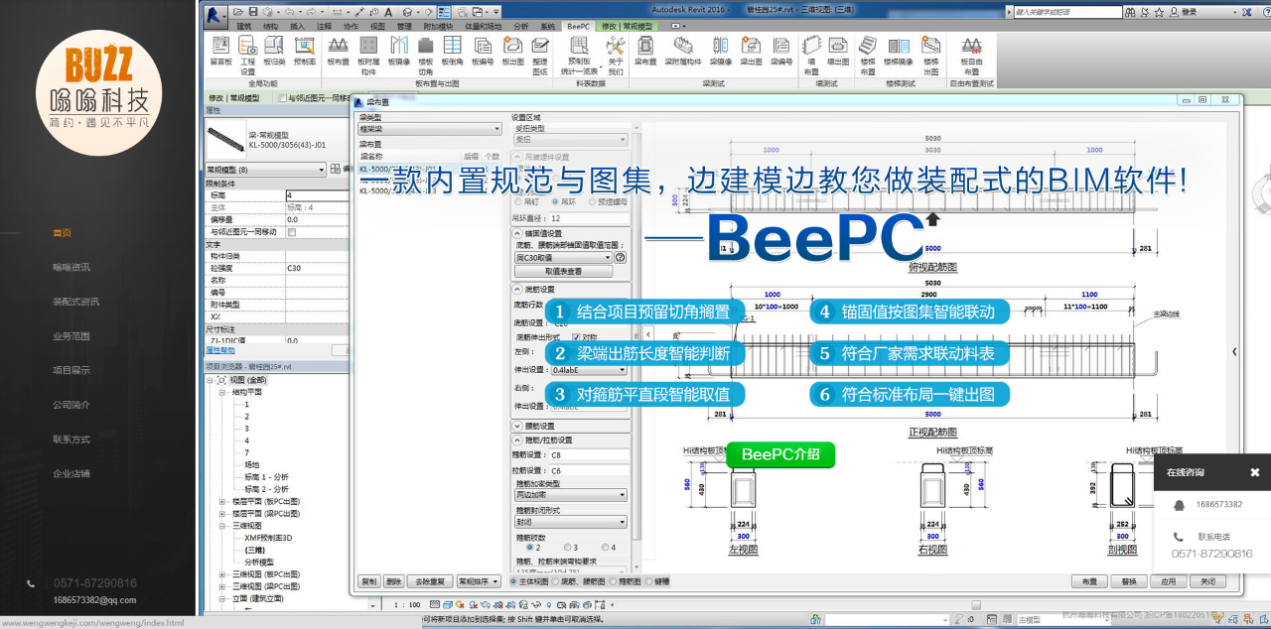Go to 嗡嗡资讯 in website sidebar

click(x=71, y=267)
